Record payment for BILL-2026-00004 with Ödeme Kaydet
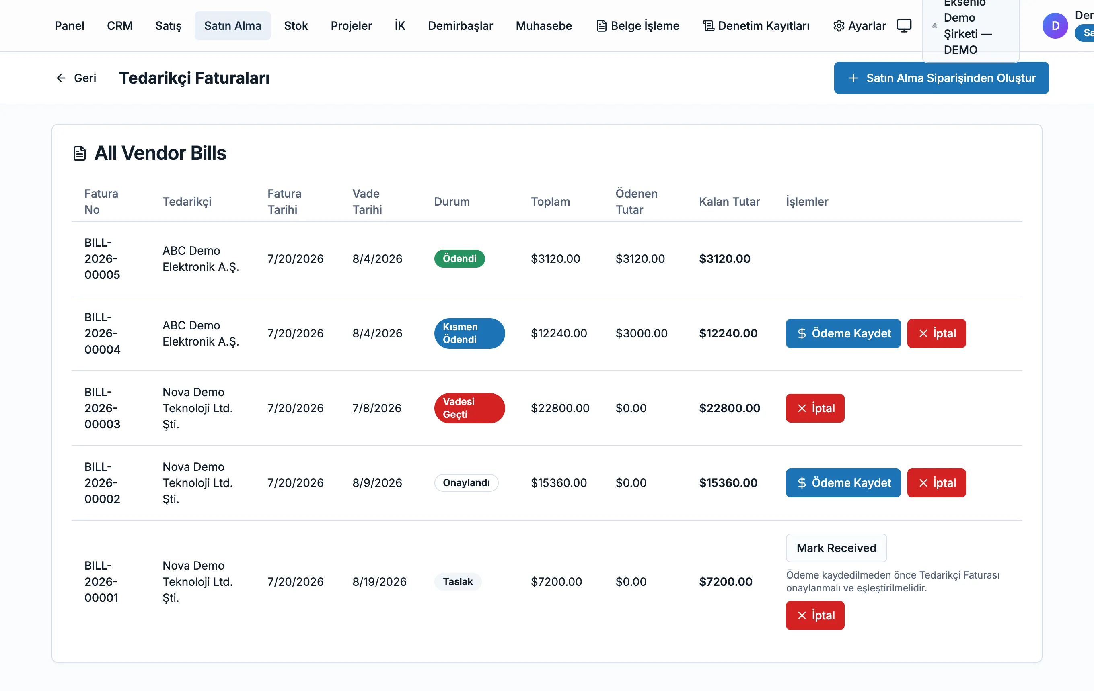Screen dimensions: 1094x691 843,333
